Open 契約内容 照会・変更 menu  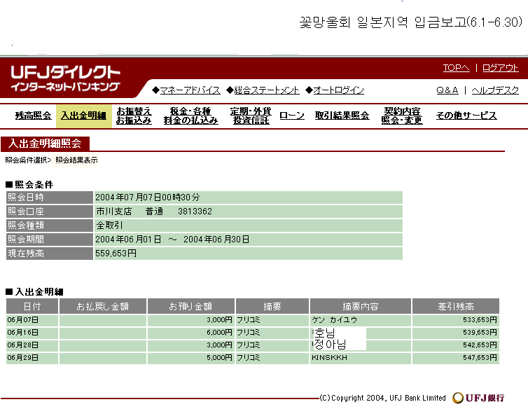[x=402, y=116]
